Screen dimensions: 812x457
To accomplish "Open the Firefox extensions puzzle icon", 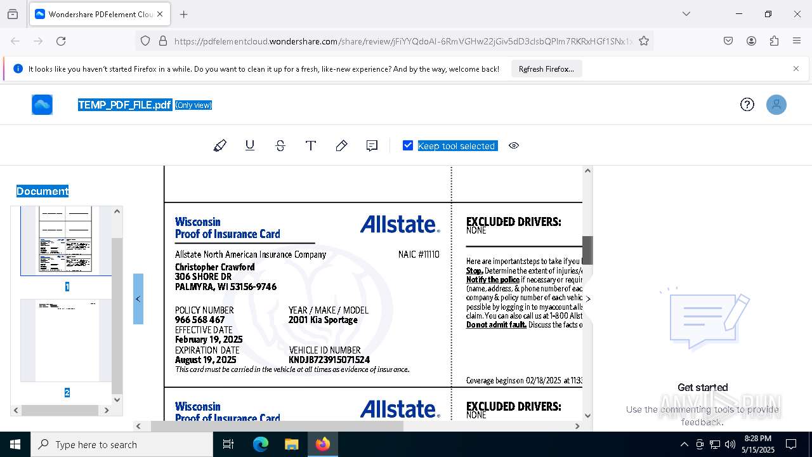I will coord(774,41).
